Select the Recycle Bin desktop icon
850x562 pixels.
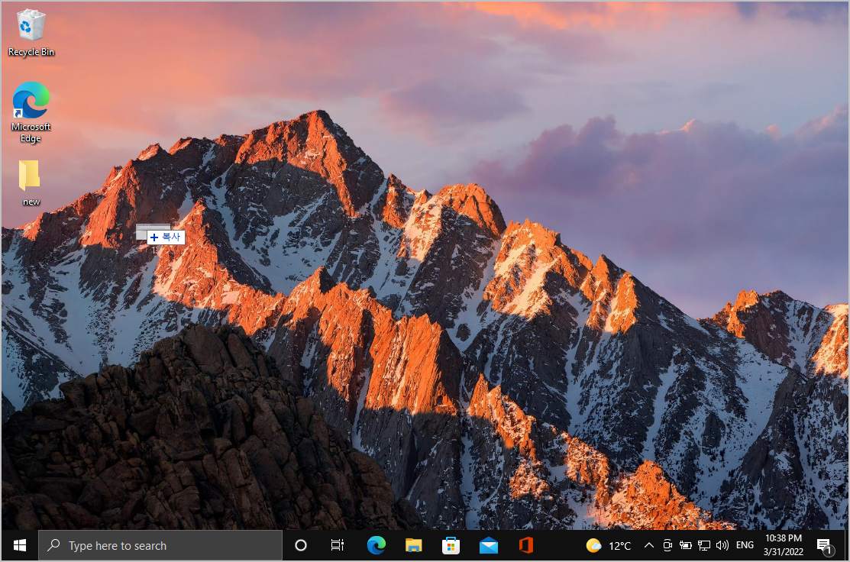pyautogui.click(x=31, y=33)
